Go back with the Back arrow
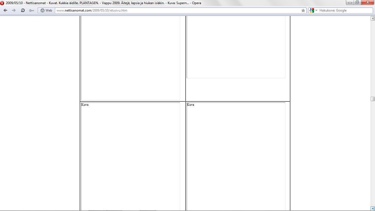375x211 pixels. (x=5, y=10)
